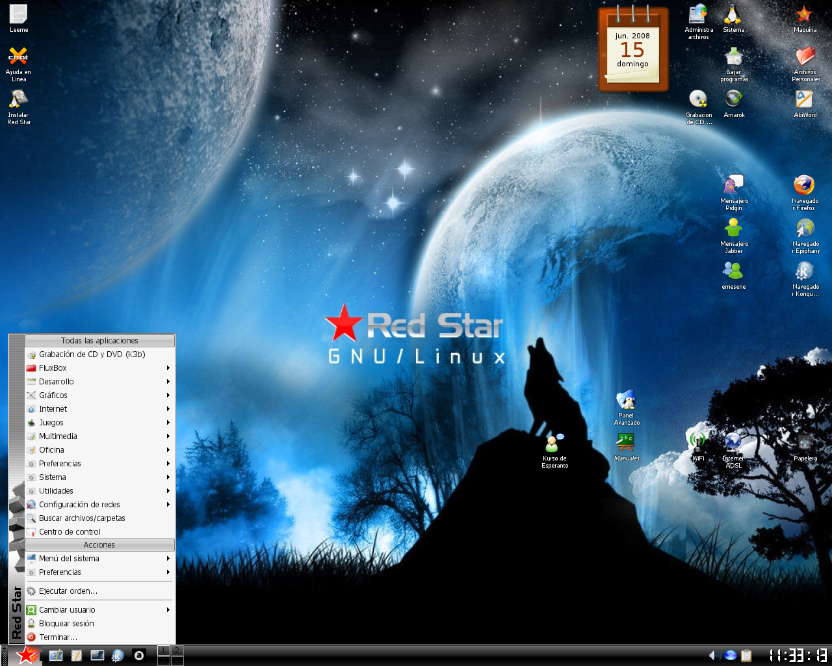Select Ejecutar orden...
832x666 pixels.
[x=99, y=591]
